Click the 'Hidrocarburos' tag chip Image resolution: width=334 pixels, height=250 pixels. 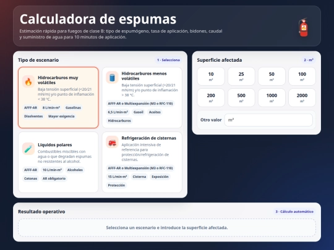(119, 121)
